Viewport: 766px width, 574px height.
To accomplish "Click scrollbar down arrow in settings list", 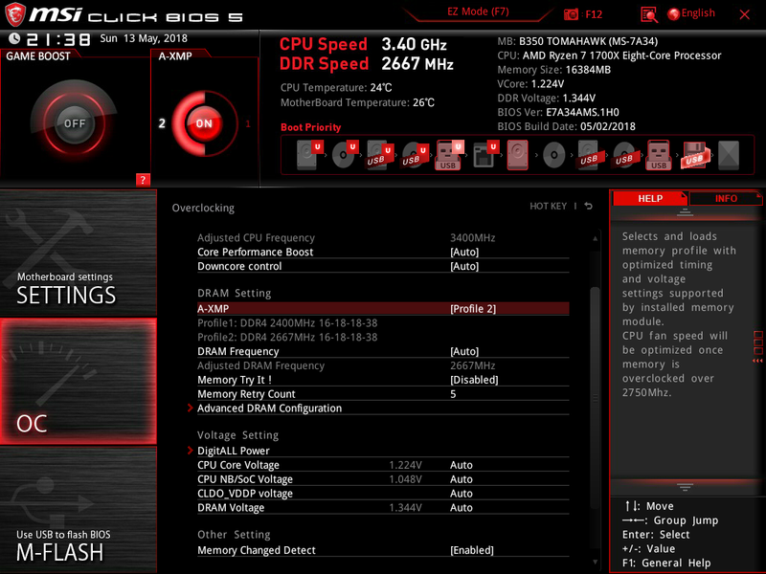I will 595,563.
